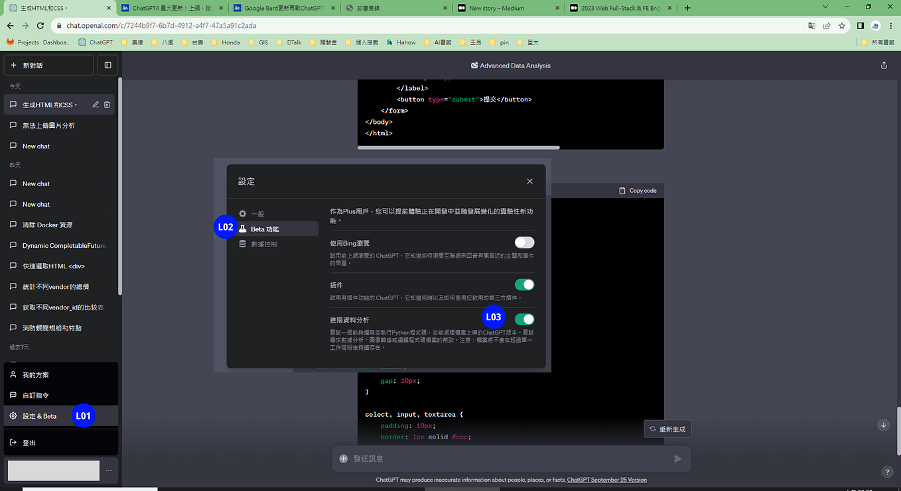Click the share icon in chat header

pos(884,66)
